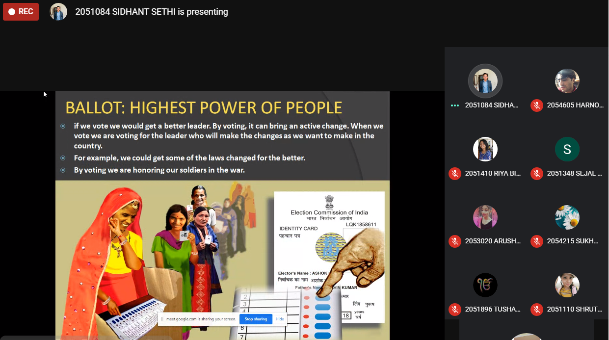Image resolution: width=609 pixels, height=340 pixels.
Task: Click the participant name '2054605 HARNO...'
Action: [575, 105]
